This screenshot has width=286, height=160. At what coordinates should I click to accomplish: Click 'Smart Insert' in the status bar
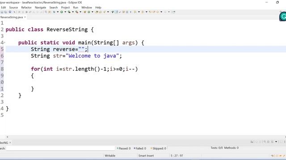(x=146, y=156)
